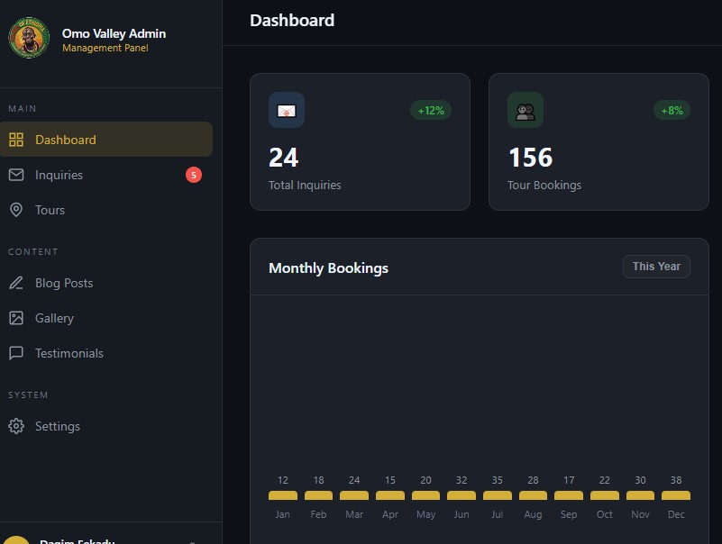
Task: Click the 156 Tour Bookings value
Action: [x=530, y=158]
